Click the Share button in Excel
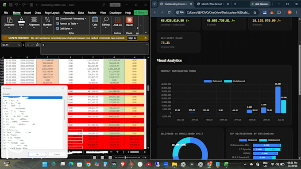The width and height of the screenshot is (301, 169). 141,12
